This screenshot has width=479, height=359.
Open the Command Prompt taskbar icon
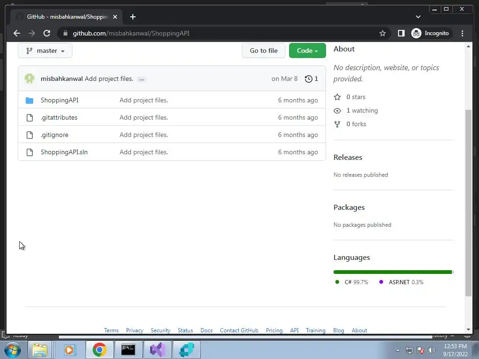coord(128,350)
